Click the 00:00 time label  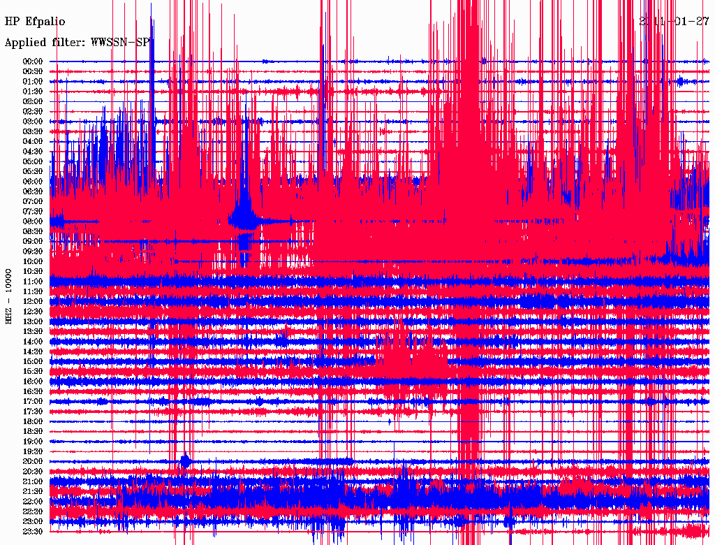(33, 61)
